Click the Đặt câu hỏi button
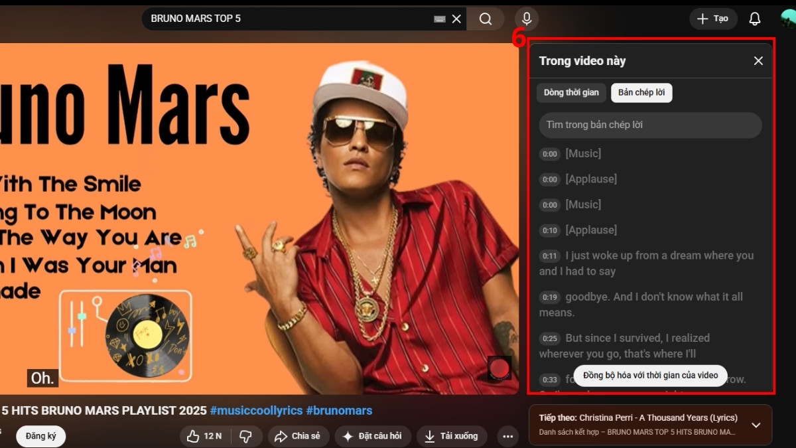Image resolution: width=796 pixels, height=448 pixels. (372, 436)
